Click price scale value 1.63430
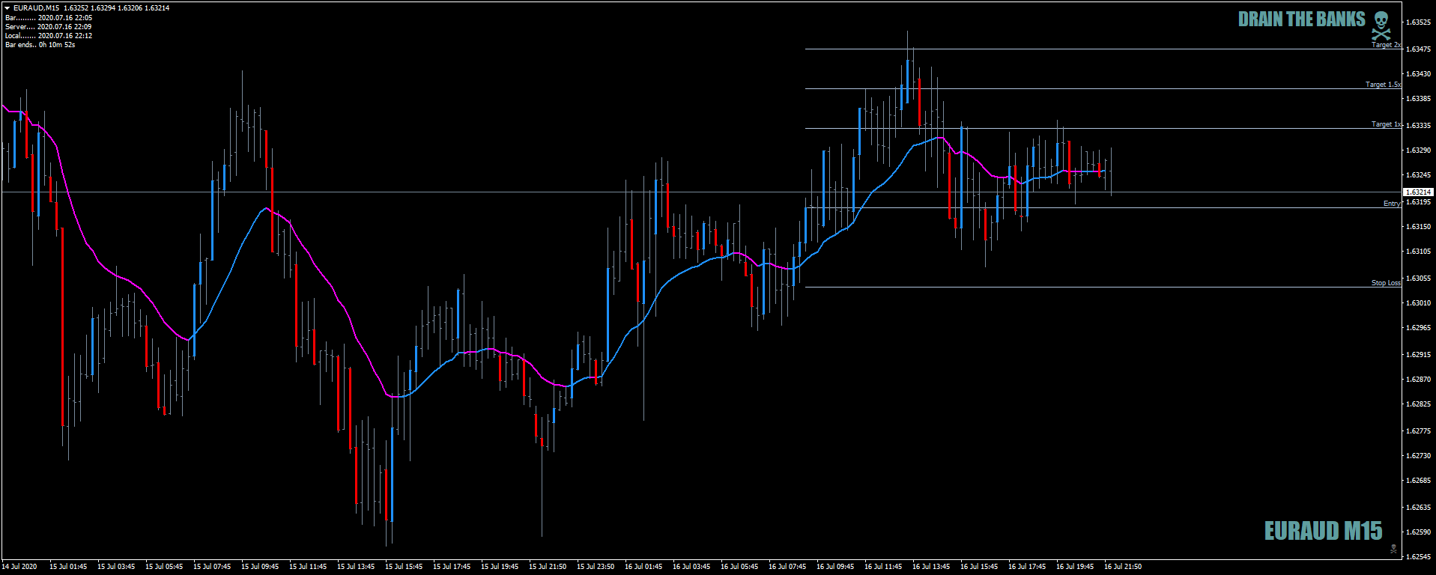1436x575 pixels. (1419, 74)
